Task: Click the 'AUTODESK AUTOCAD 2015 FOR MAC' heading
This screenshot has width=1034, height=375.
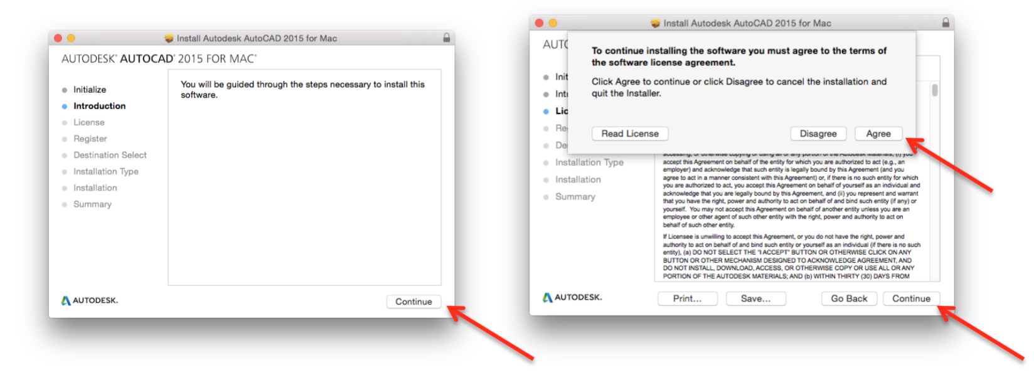Action: point(159,59)
